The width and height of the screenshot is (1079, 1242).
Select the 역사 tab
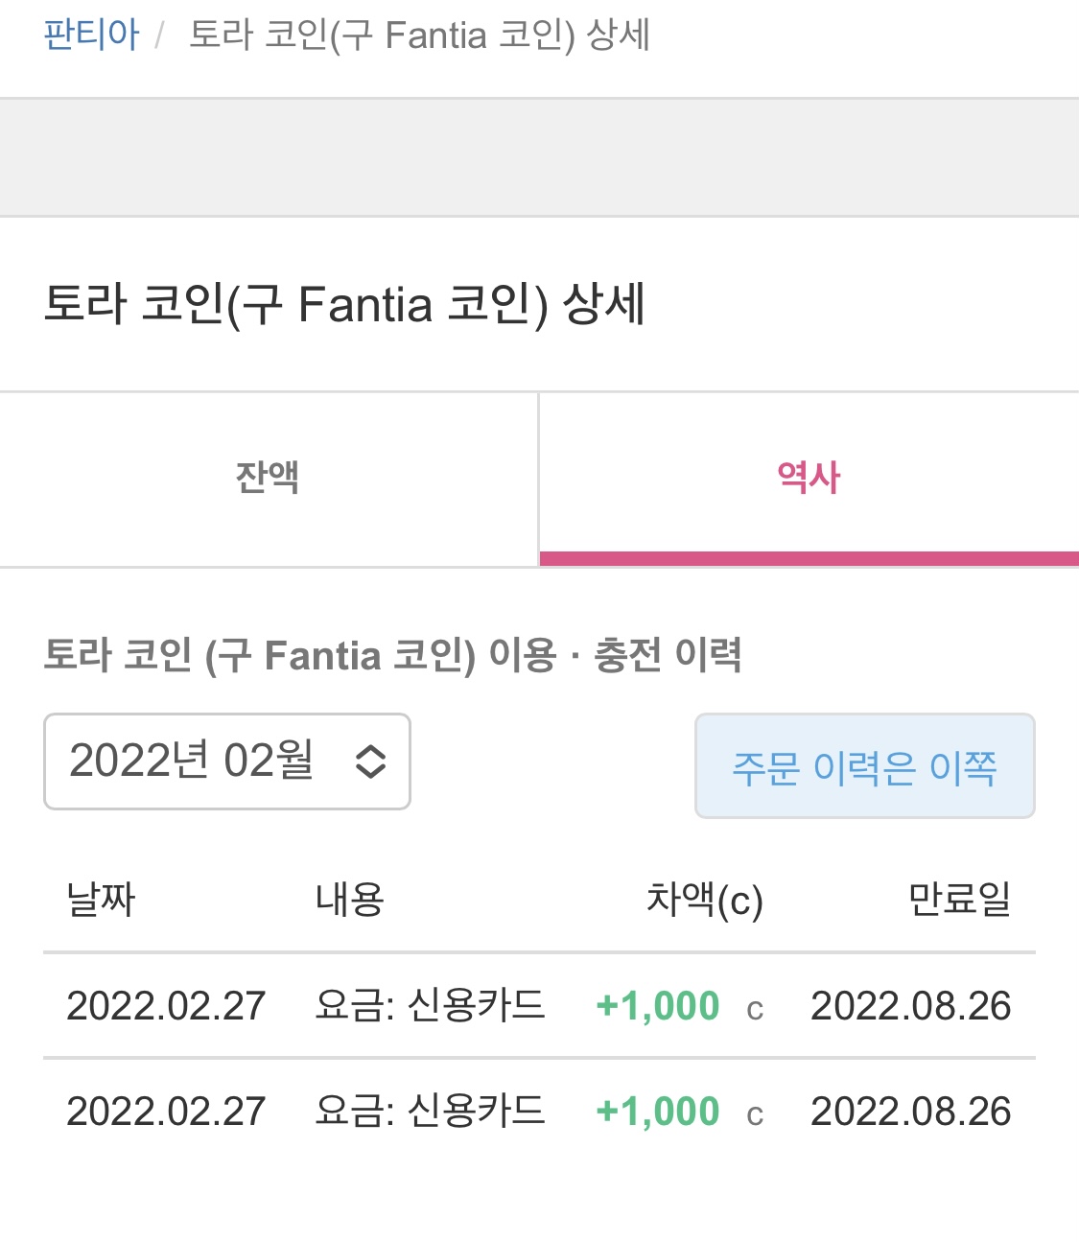[809, 478]
